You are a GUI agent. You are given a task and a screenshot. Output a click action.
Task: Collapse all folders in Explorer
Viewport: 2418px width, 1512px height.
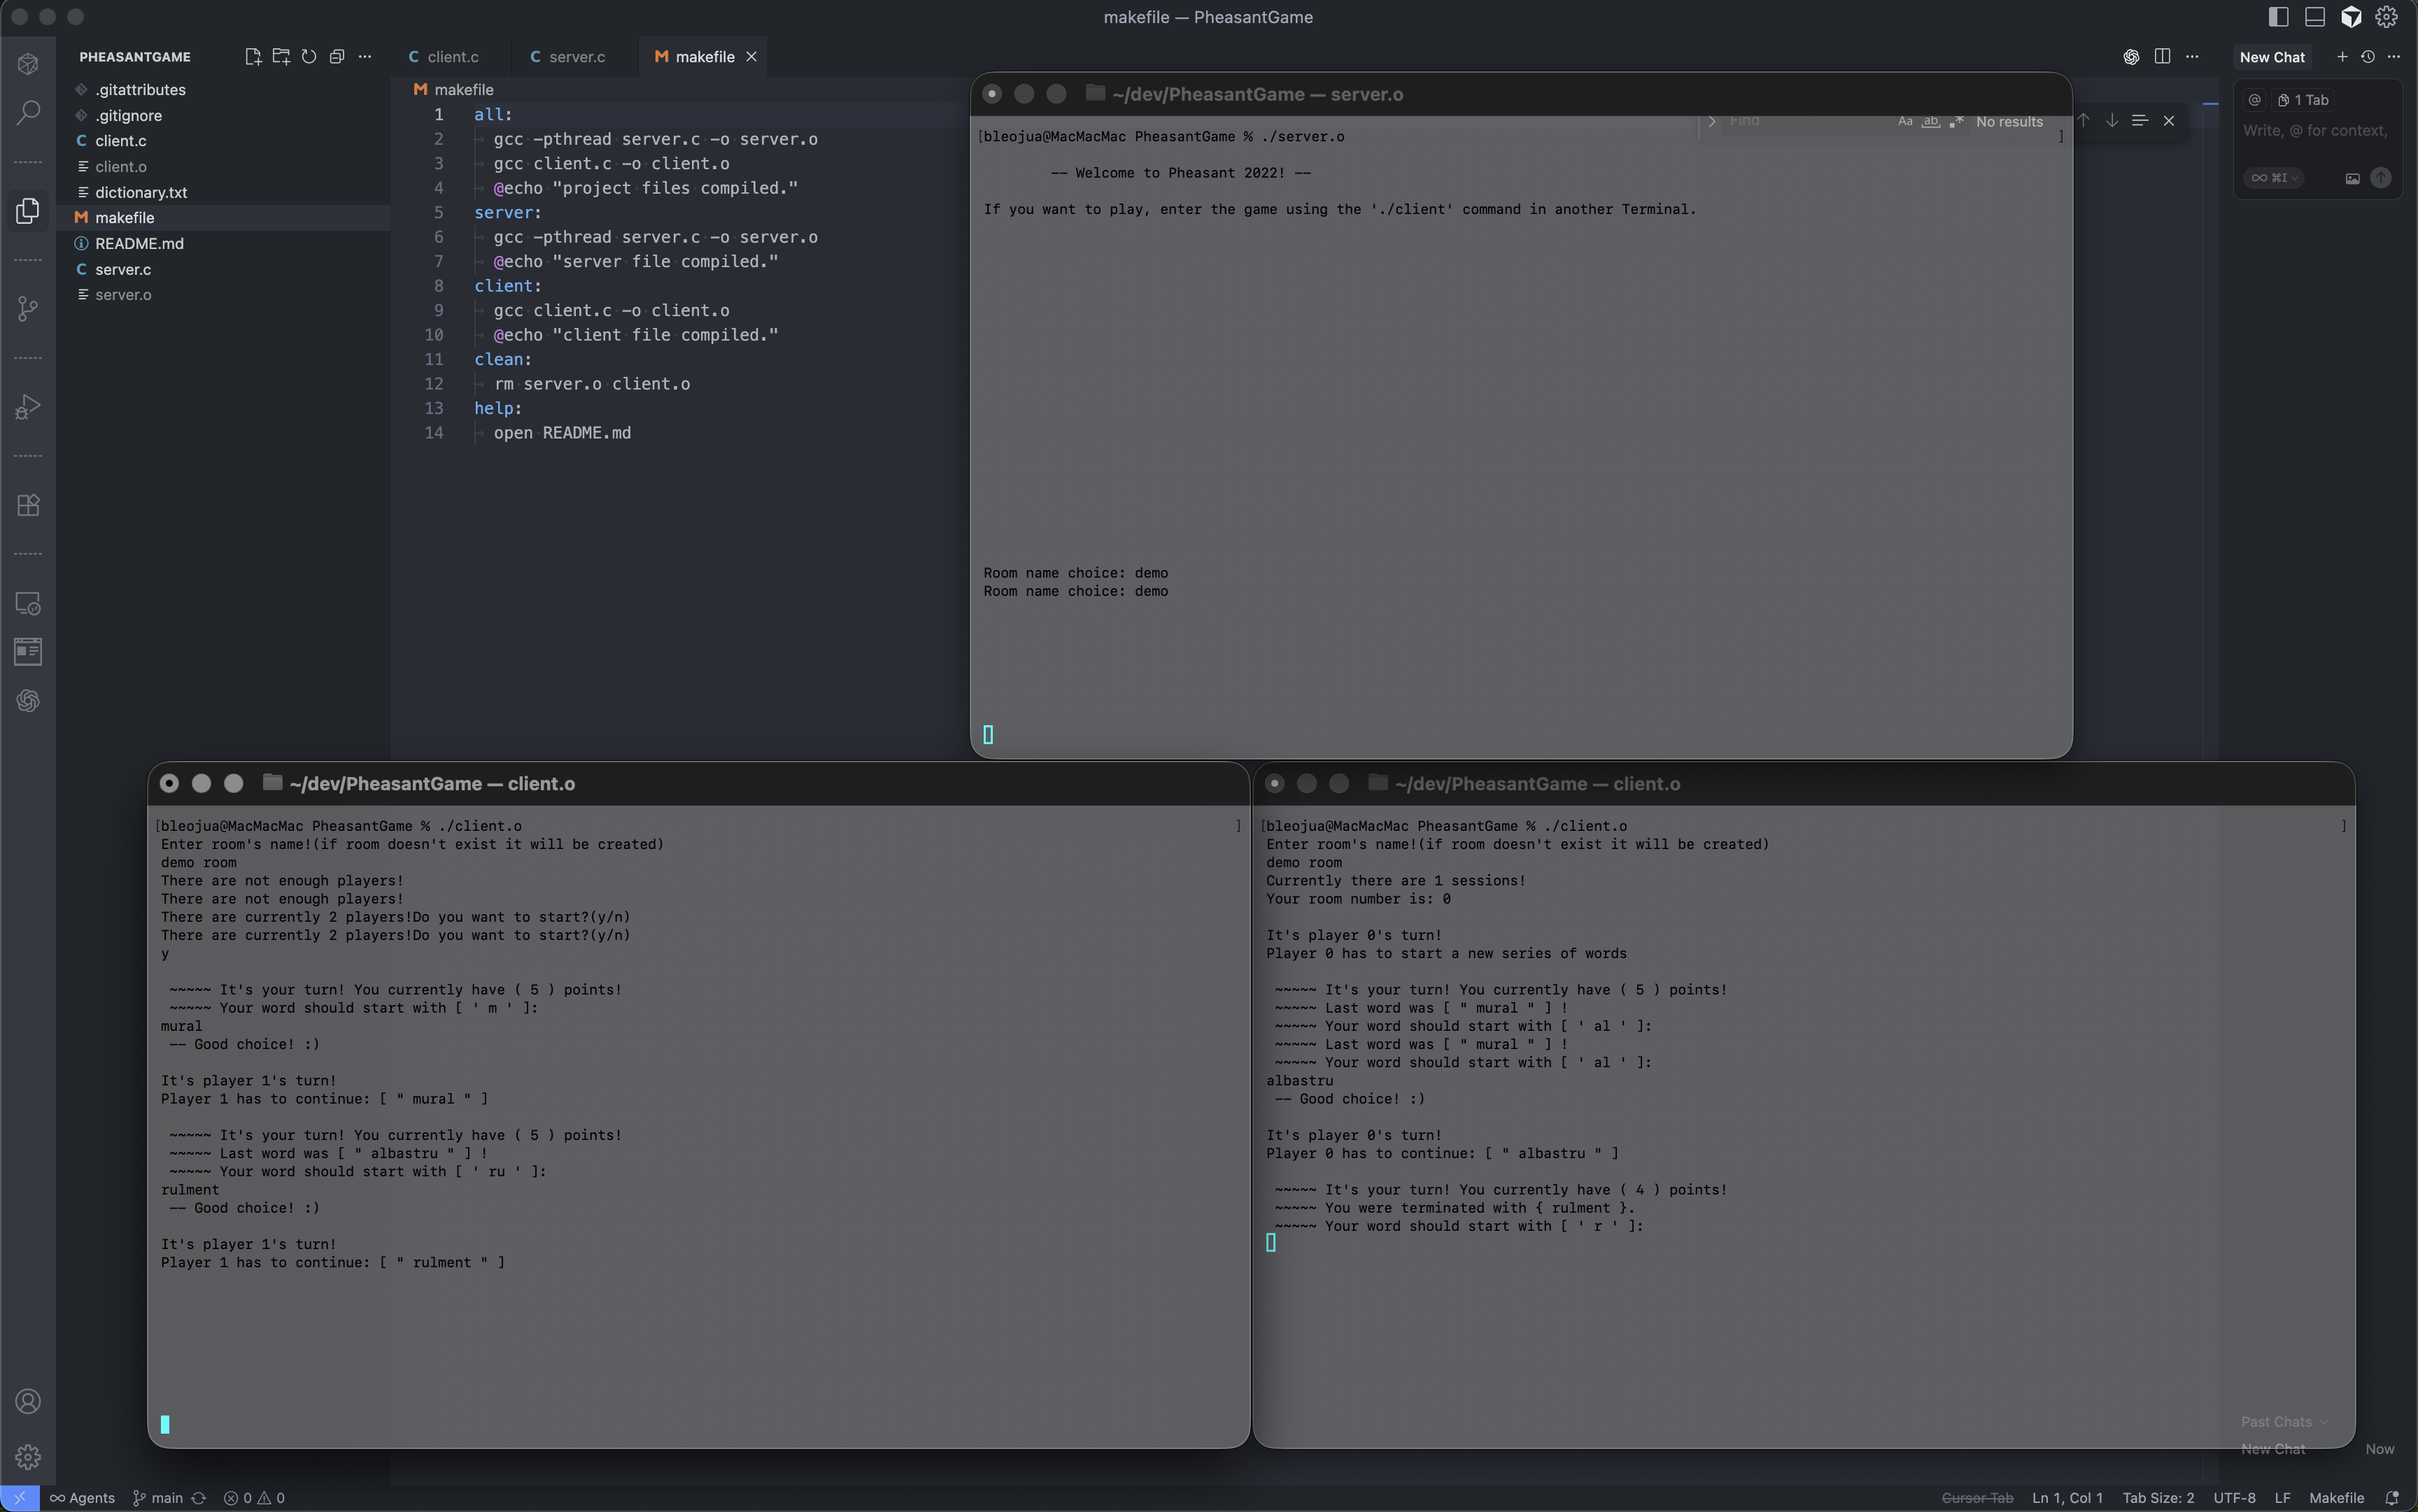click(x=337, y=57)
